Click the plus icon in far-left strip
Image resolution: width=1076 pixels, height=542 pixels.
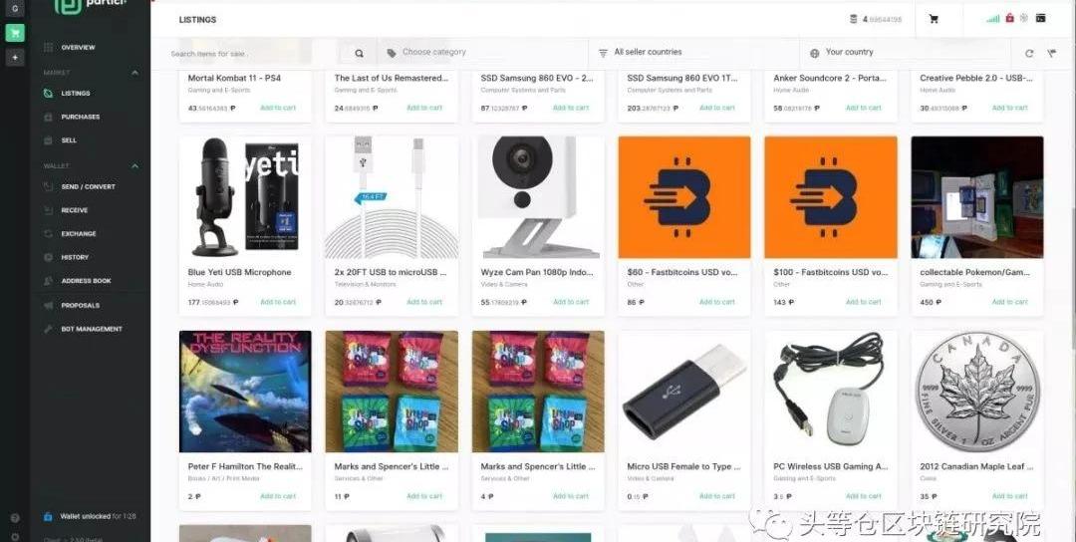click(15, 58)
